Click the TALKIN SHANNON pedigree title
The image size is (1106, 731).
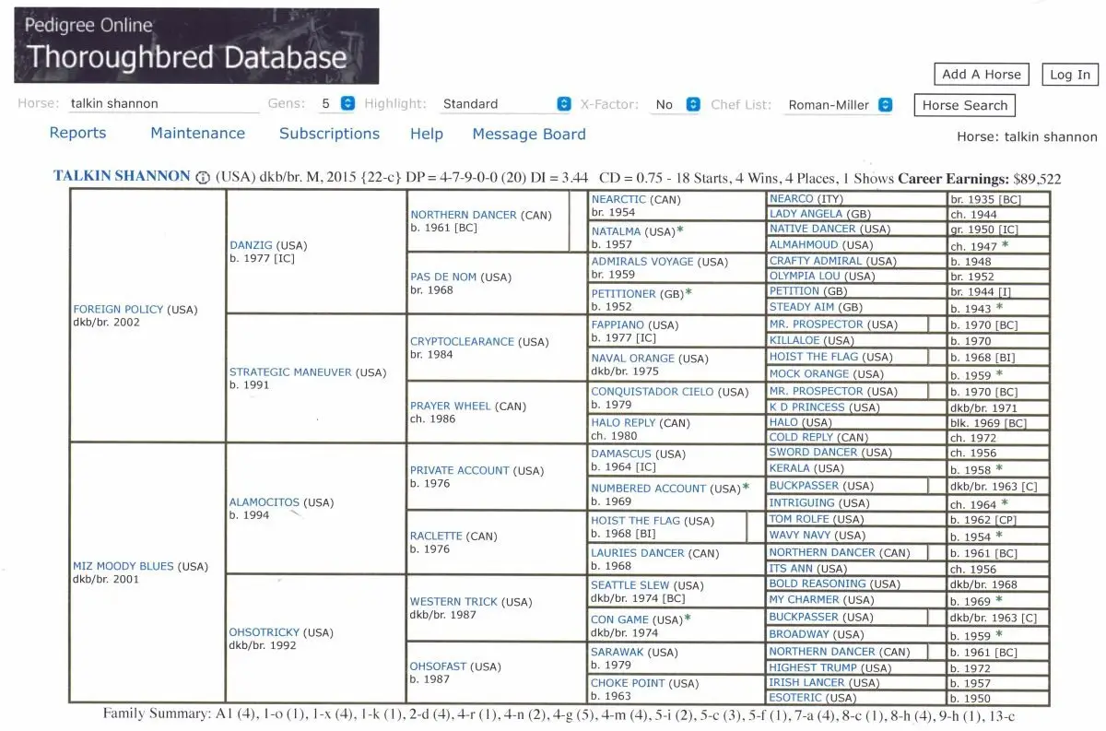tap(122, 176)
